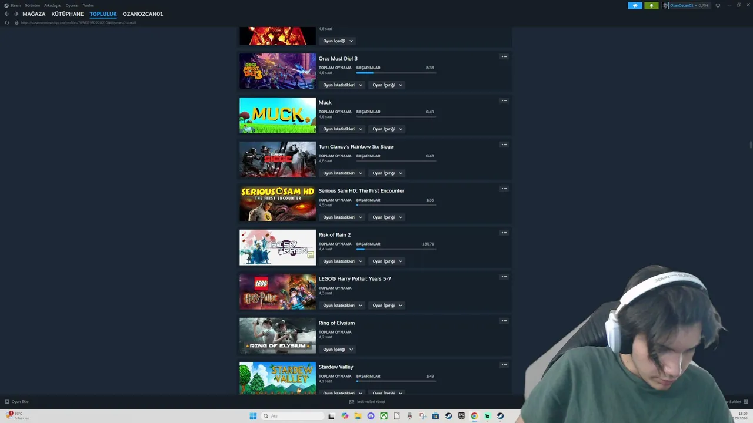Click the OzanOzcan01 profile avatar
This screenshot has width=753, height=423.
pos(666,5)
